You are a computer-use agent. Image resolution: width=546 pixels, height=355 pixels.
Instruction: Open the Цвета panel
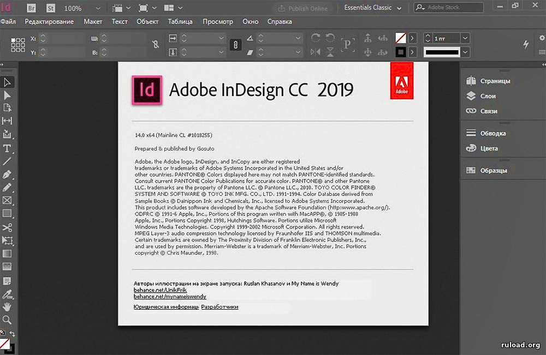(x=482, y=148)
